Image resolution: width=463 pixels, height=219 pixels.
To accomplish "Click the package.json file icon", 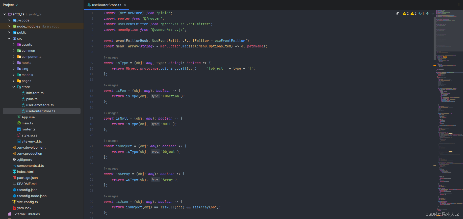I will tap(14, 178).
